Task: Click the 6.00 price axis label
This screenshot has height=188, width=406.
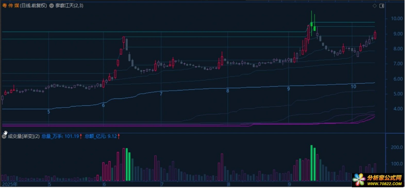Action: click(x=398, y=79)
